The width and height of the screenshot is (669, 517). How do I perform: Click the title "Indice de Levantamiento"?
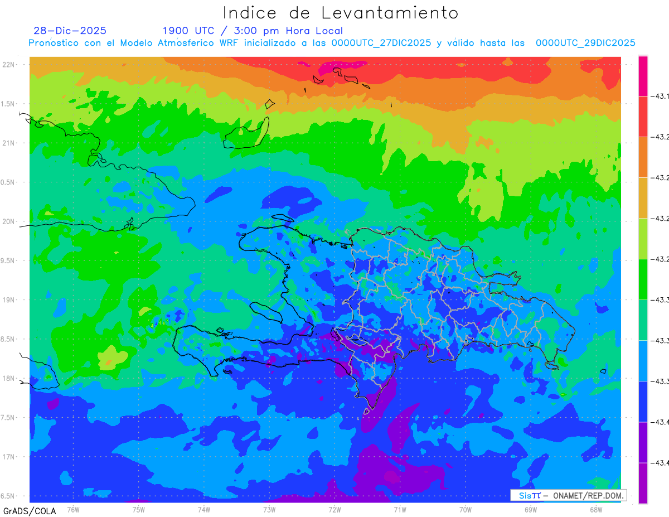341,13
